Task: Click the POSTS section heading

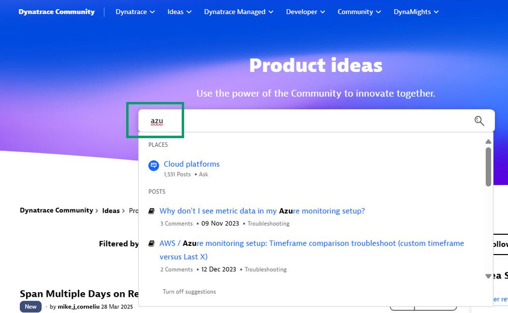Action: pos(157,192)
